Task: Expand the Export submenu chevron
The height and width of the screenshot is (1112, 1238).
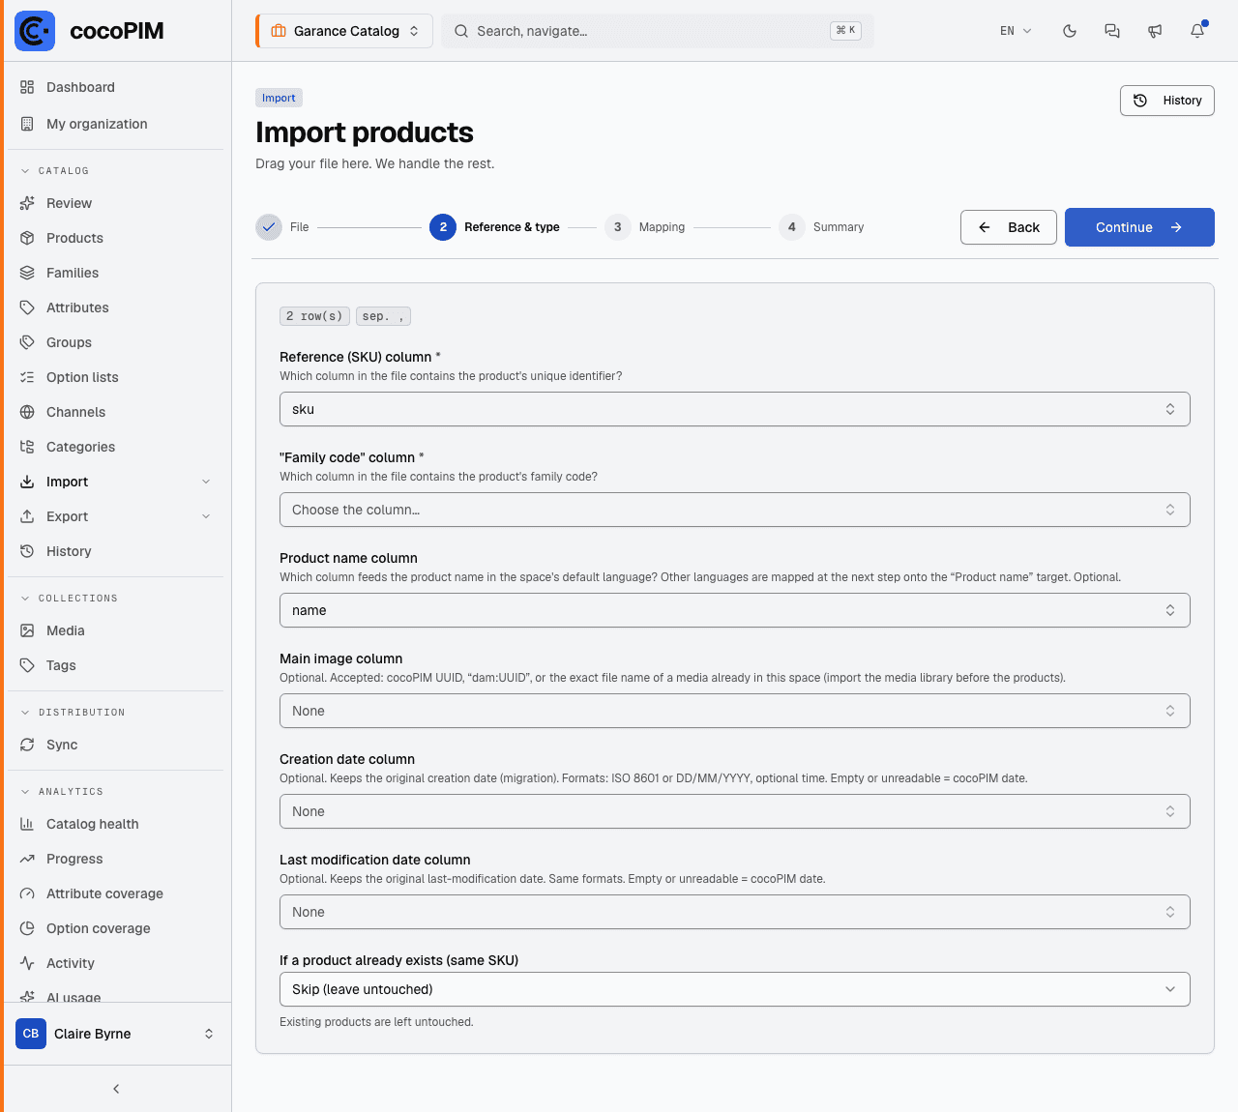Action: pos(206,516)
